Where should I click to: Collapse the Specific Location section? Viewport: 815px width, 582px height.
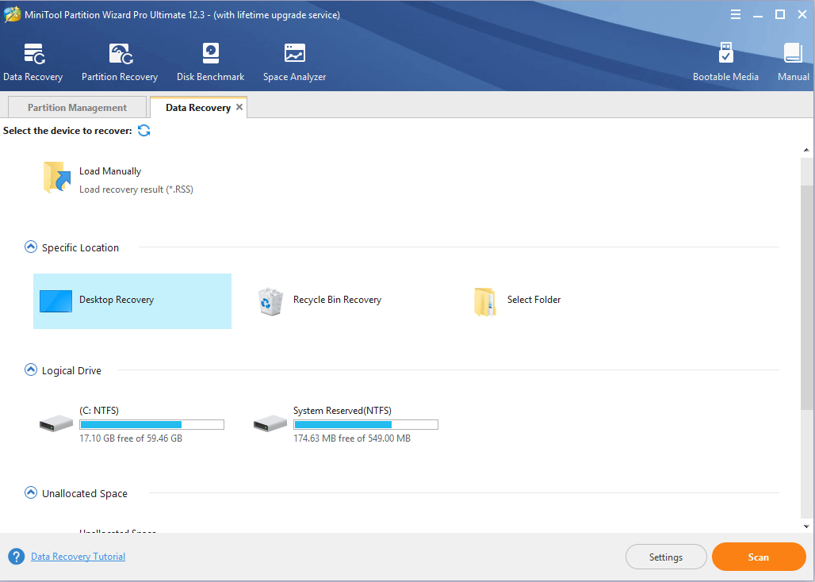click(x=31, y=247)
